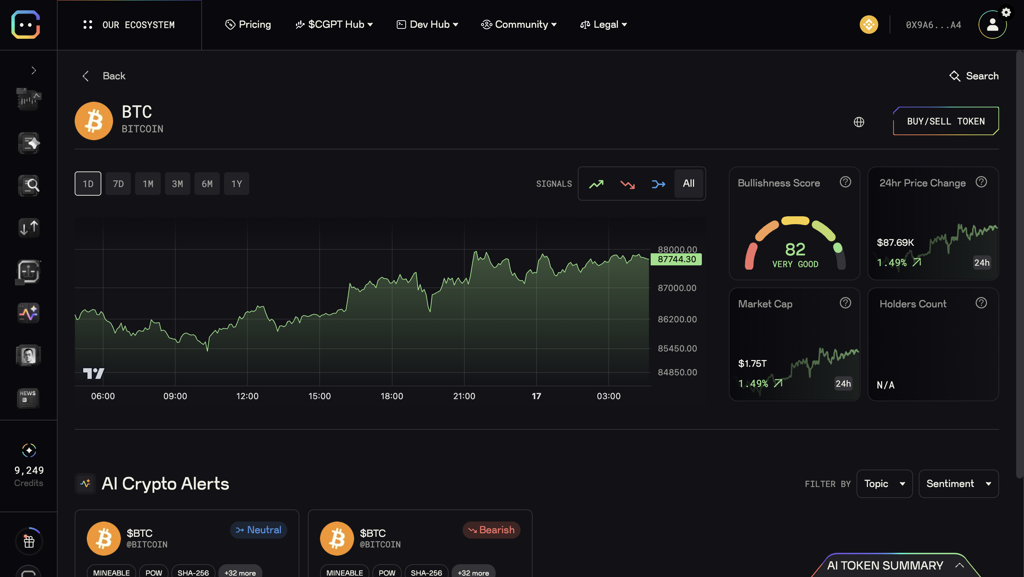Click the Bullishness Score help icon
This screenshot has width=1024, height=577.
point(845,182)
